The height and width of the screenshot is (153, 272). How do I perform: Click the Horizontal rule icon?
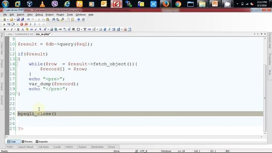click(x=60, y=29)
